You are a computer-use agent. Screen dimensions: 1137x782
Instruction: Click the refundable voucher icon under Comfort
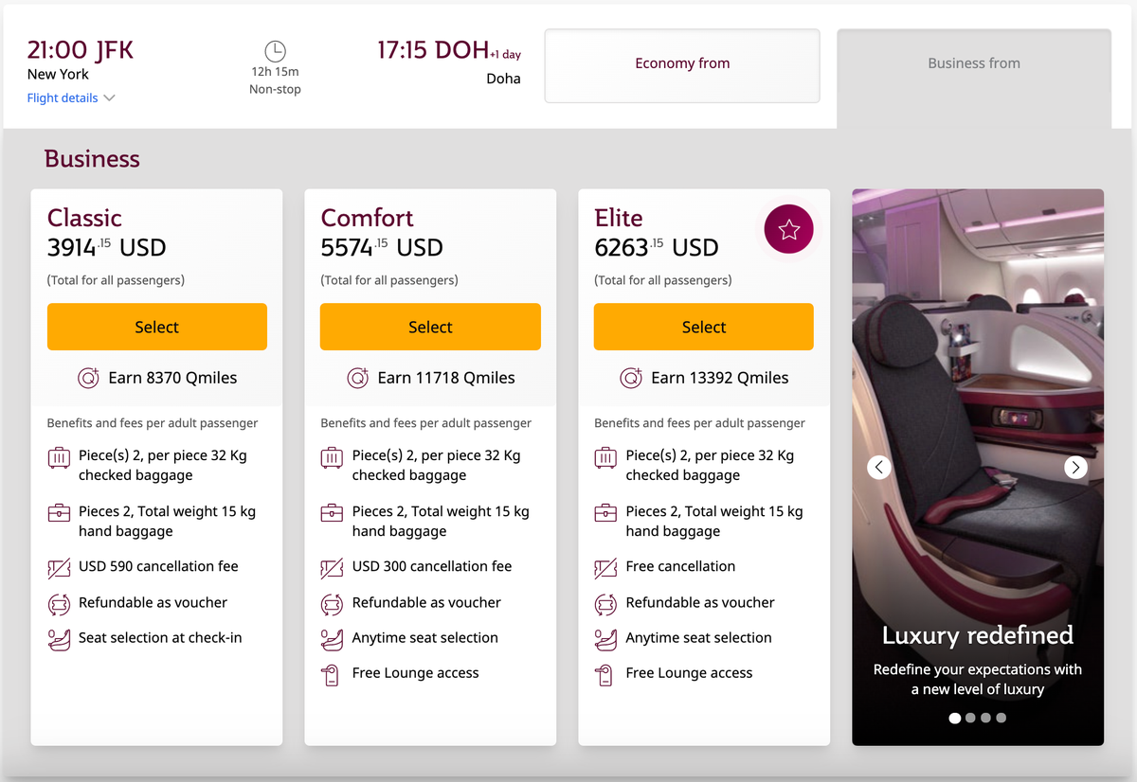[332, 603]
